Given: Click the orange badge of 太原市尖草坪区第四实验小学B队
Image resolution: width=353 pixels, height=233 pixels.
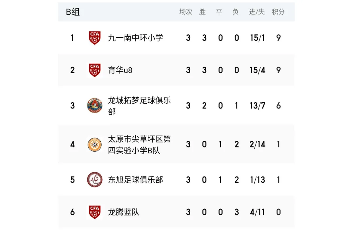Looking at the screenshot, I should coord(94,144).
